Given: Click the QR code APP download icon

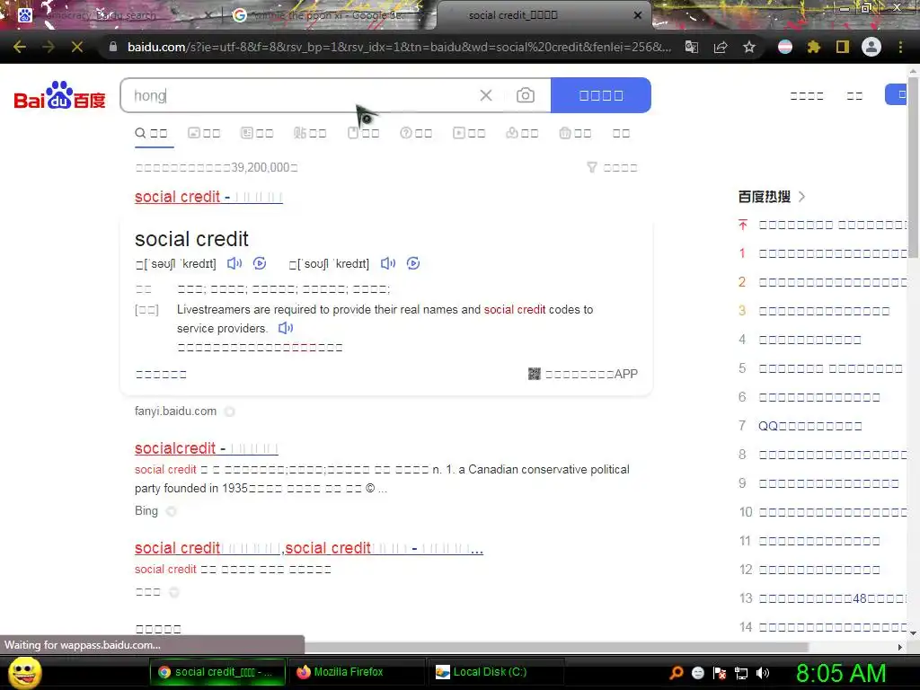Looking at the screenshot, I should click(534, 374).
